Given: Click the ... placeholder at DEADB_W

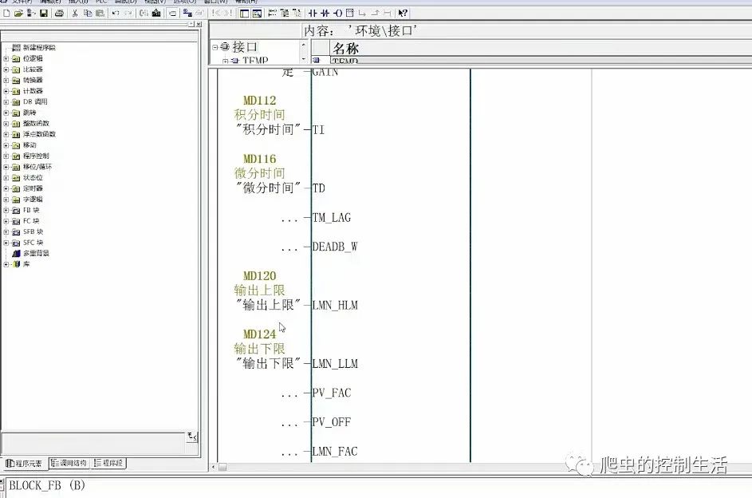Looking at the screenshot, I should coord(289,249).
